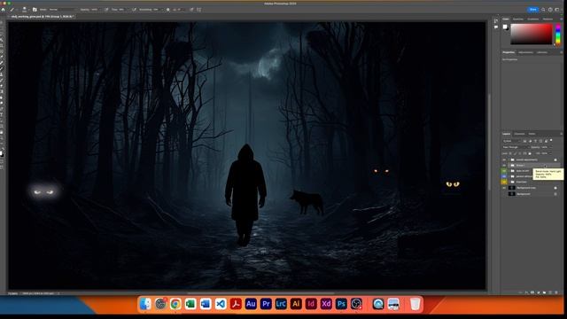Hide the topmost layer group
The width and height of the screenshot is (567, 319).
(504, 159)
